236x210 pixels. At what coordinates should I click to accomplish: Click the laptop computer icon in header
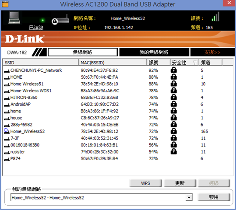pos(14,18)
